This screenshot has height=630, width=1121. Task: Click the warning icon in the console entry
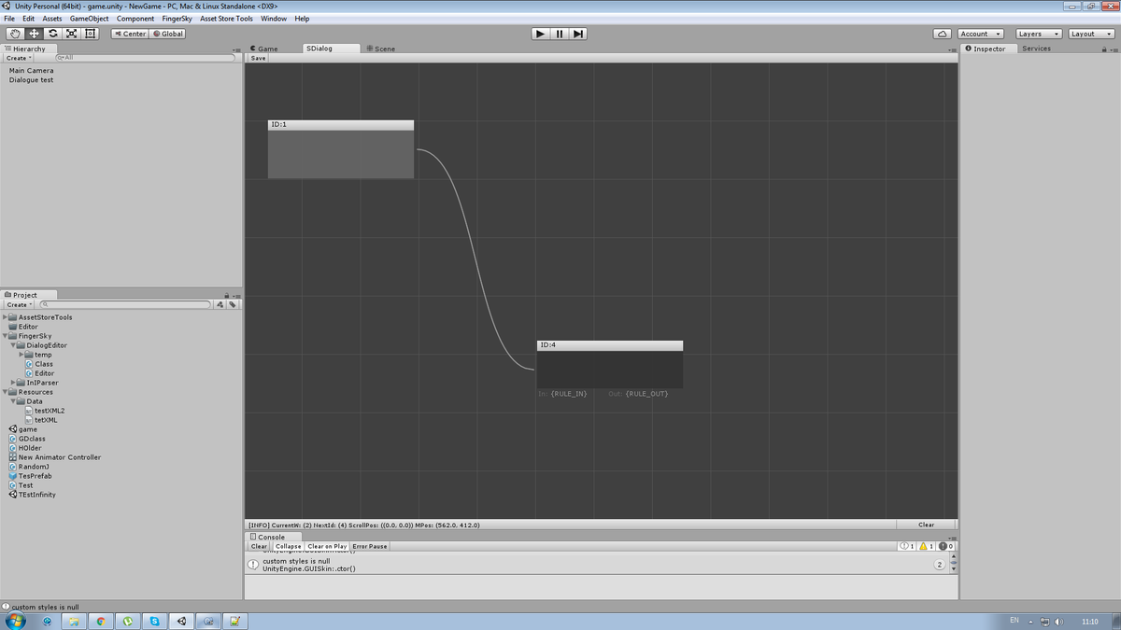point(253,565)
